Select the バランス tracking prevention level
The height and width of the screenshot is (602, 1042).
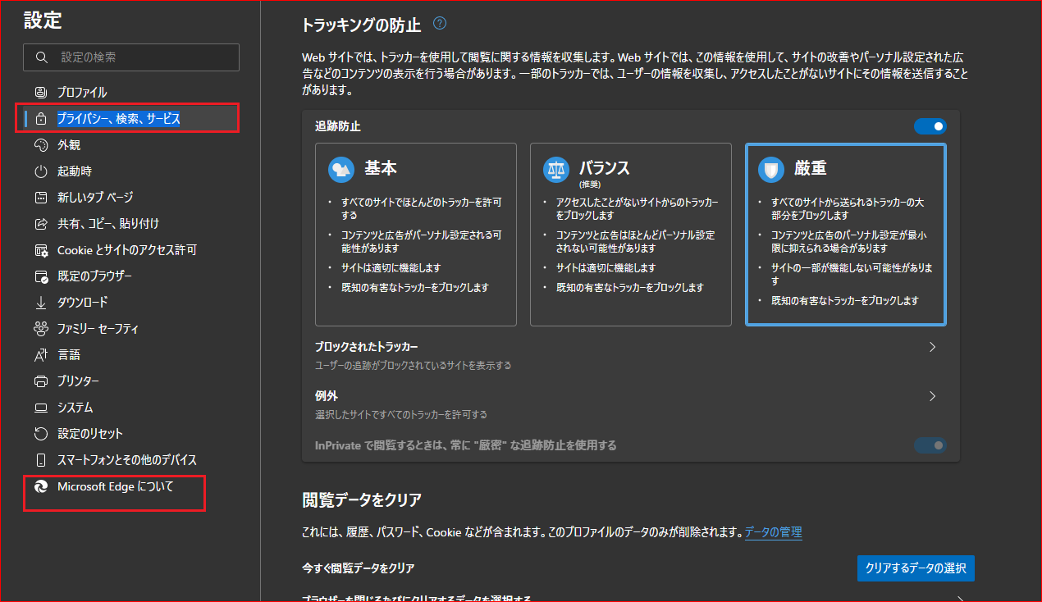[631, 234]
